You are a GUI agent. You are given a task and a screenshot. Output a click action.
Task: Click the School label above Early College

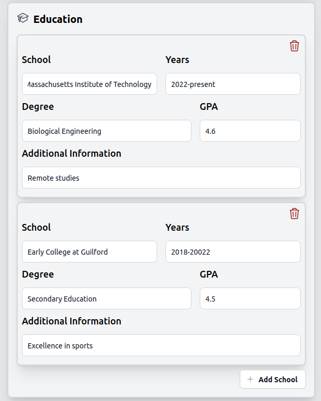coord(36,228)
